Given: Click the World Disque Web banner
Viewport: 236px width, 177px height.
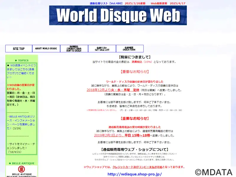Looking at the screenshot, I should coord(118,15).
